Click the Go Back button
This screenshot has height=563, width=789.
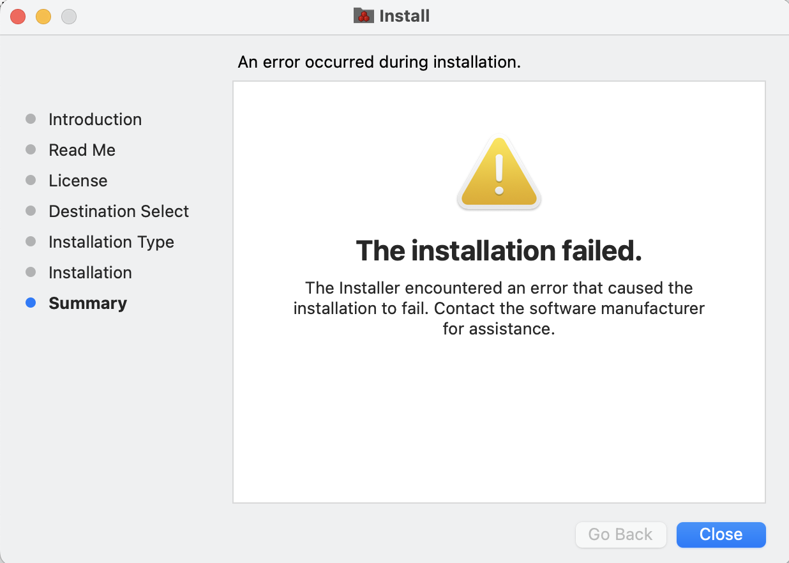click(620, 534)
